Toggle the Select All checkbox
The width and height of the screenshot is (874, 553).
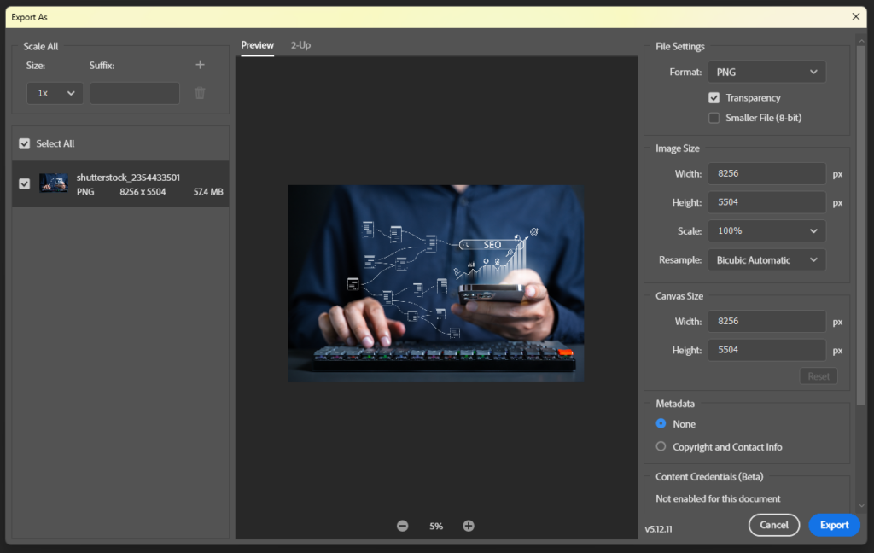(x=25, y=144)
